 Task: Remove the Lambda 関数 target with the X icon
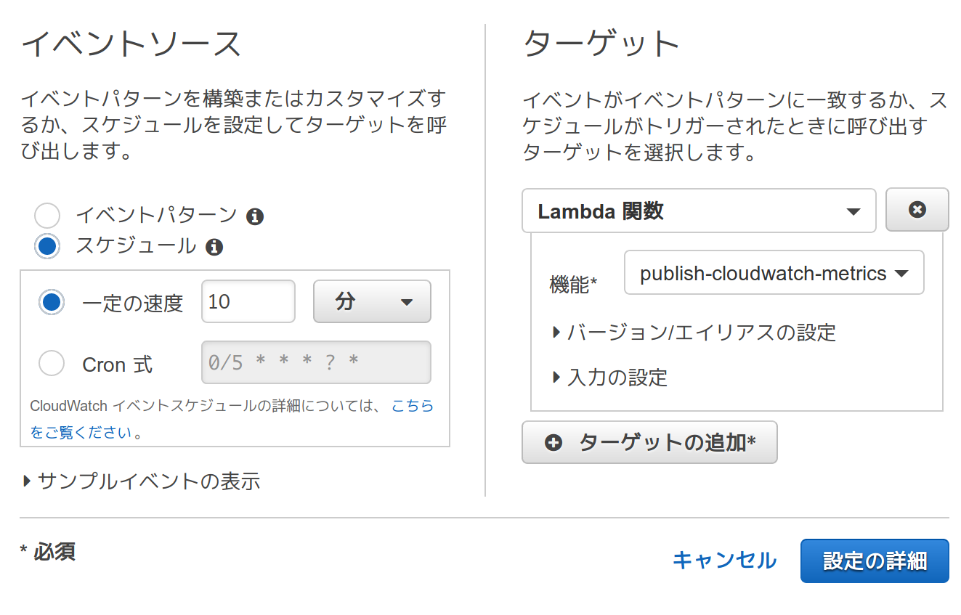point(917,210)
